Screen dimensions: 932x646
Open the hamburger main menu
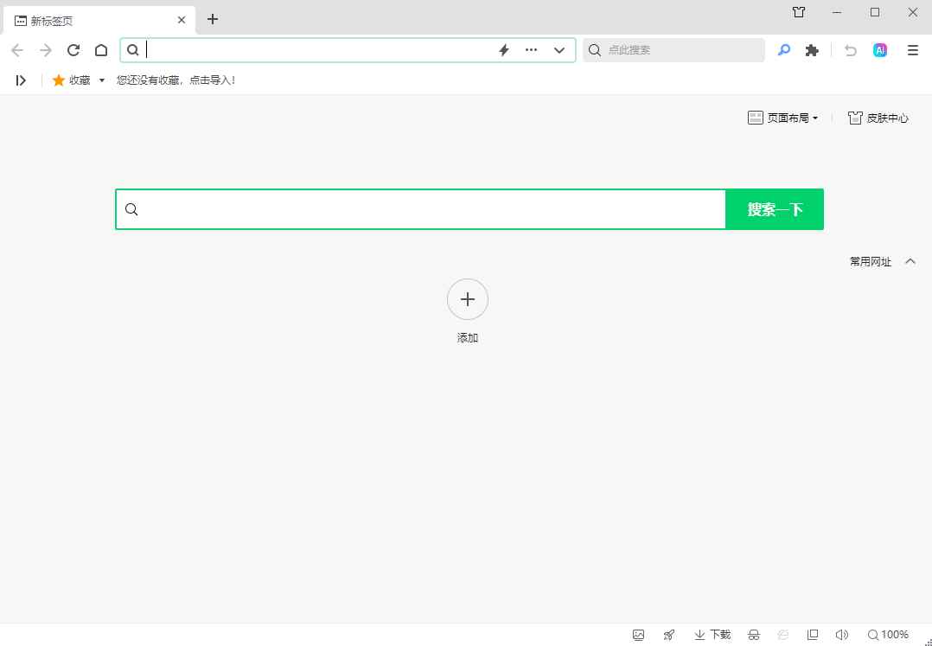tap(912, 50)
